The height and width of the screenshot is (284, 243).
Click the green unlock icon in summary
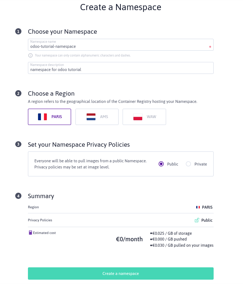tap(197, 220)
